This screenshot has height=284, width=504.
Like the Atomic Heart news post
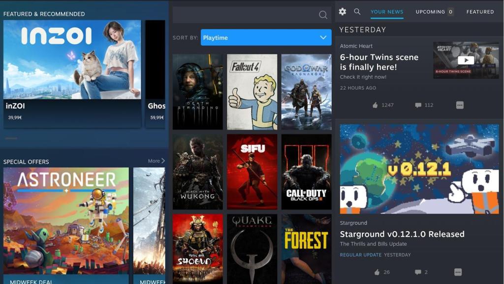(375, 105)
